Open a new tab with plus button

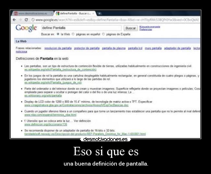100,13
